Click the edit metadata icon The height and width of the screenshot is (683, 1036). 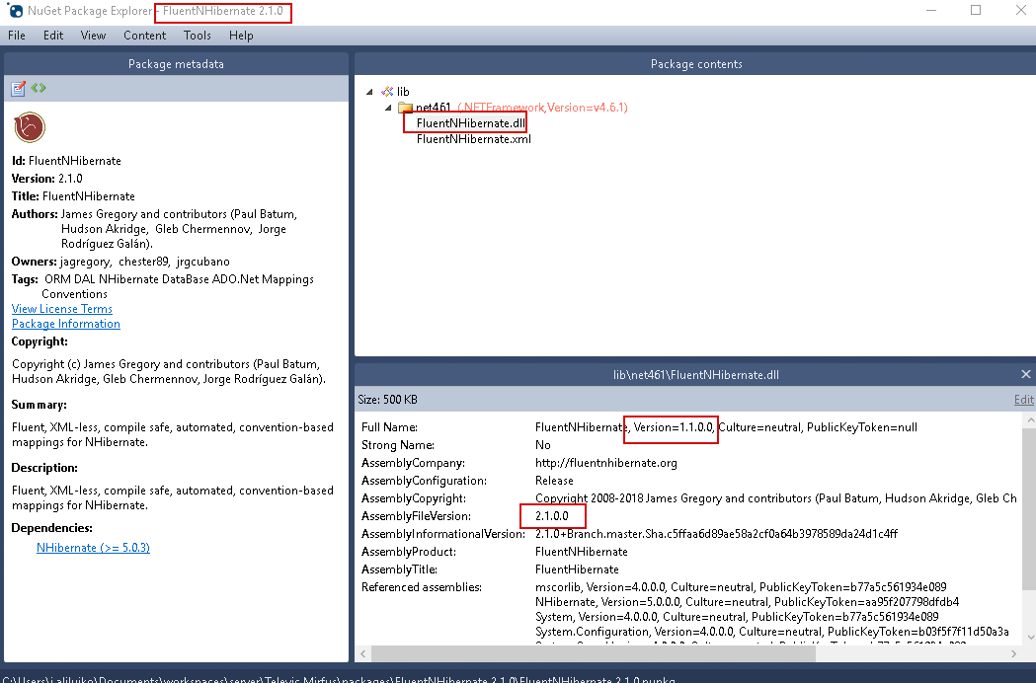[19, 88]
